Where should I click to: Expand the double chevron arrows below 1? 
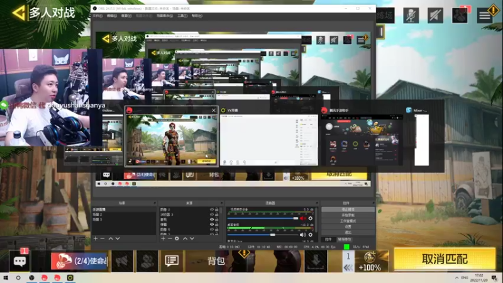pos(348,267)
